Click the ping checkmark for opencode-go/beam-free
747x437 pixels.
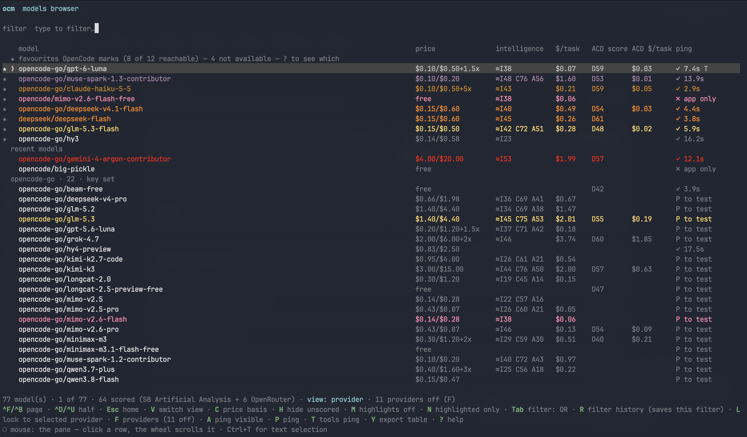[x=678, y=189]
